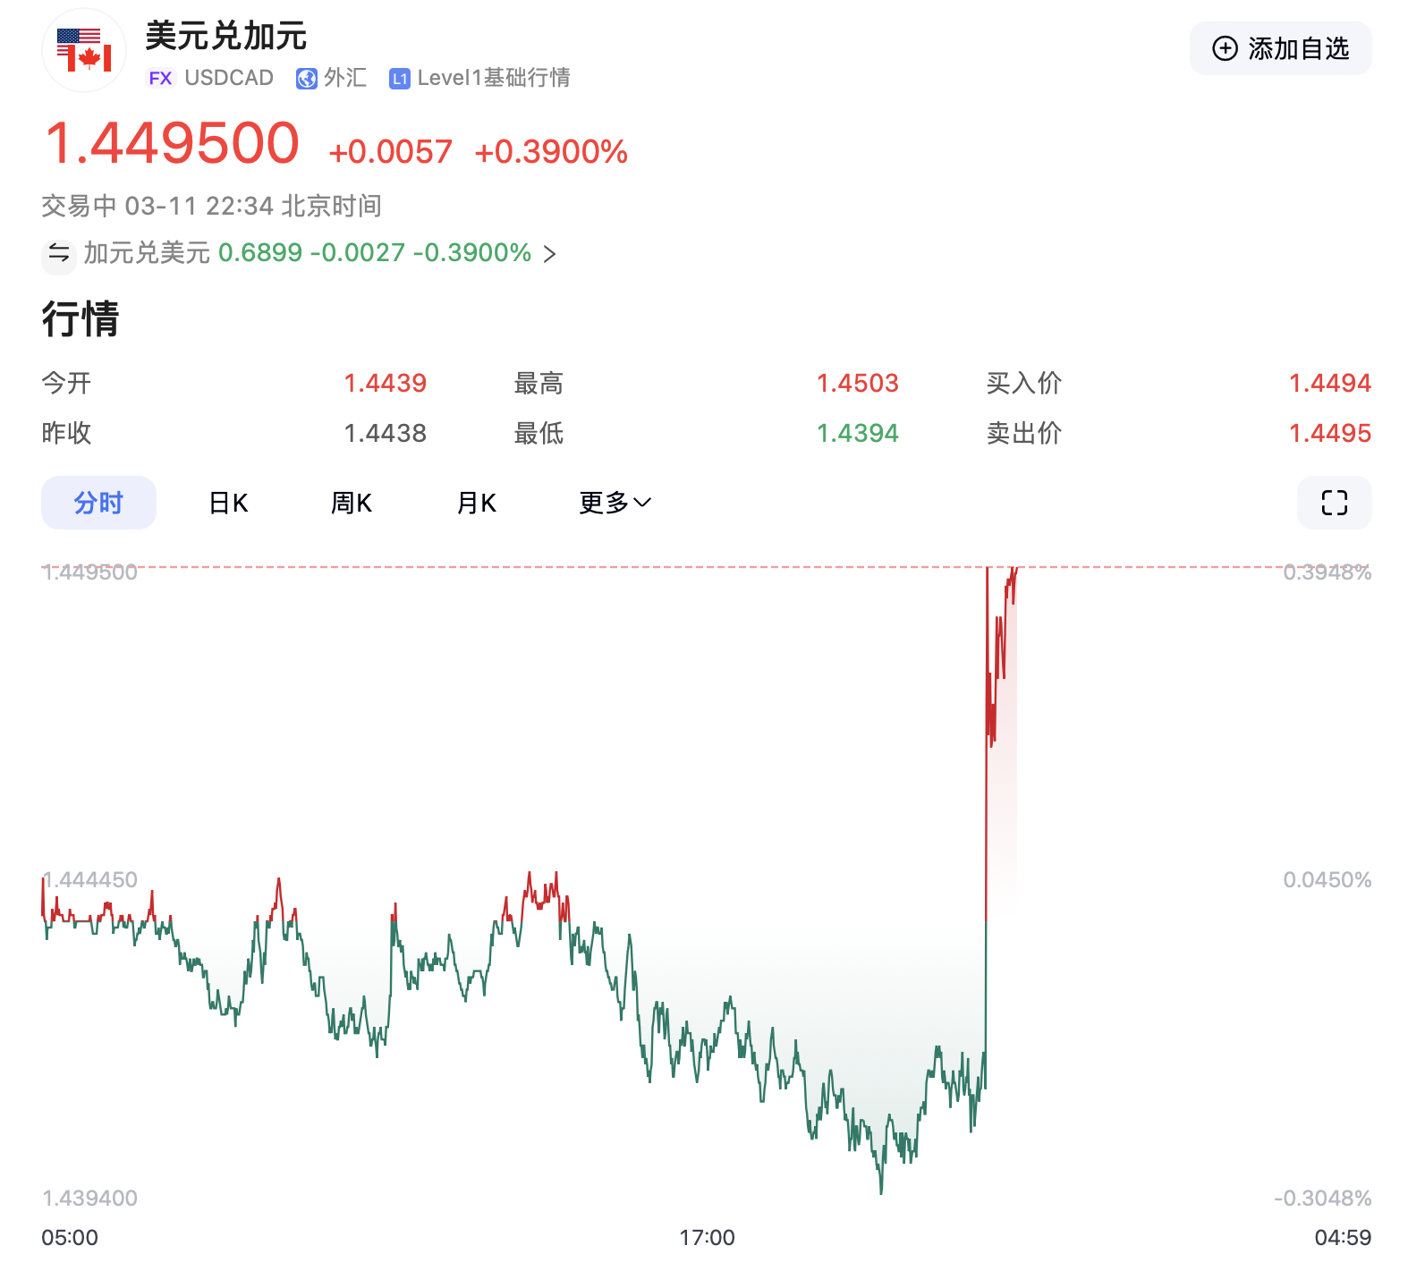
Task: Switch to 周K weekly chart tab
Action: (351, 503)
